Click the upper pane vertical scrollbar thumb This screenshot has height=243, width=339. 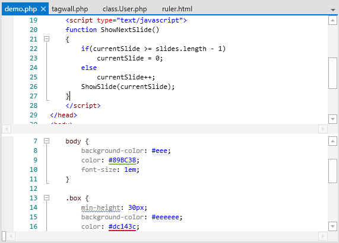[332, 73]
